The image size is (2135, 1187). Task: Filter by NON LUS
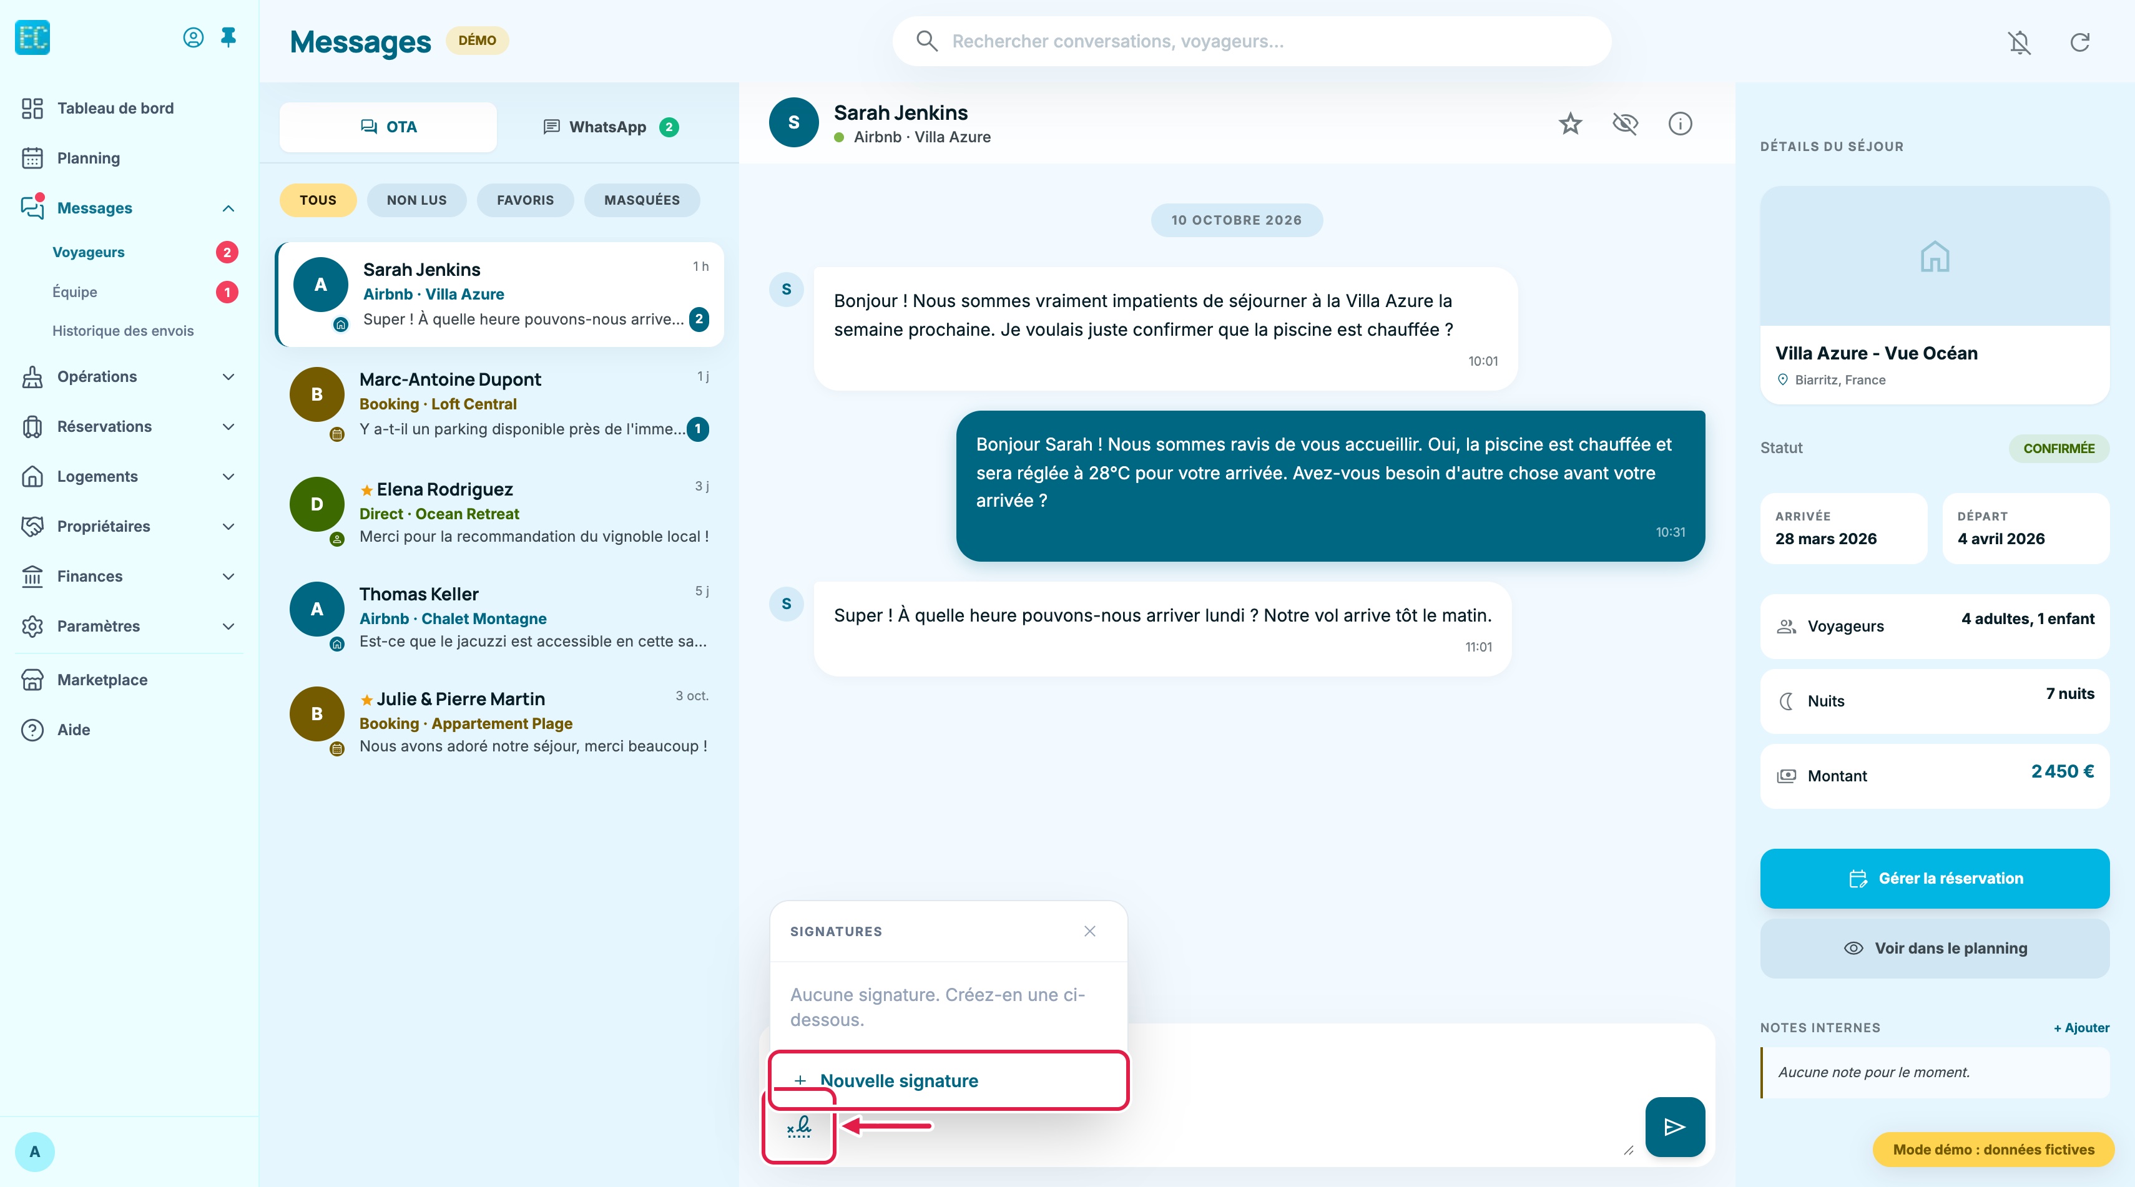(x=416, y=200)
